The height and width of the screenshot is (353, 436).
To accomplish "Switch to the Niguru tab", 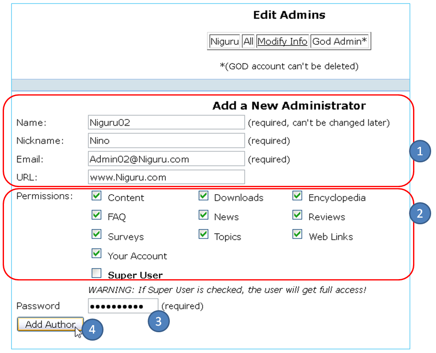I will click(224, 41).
